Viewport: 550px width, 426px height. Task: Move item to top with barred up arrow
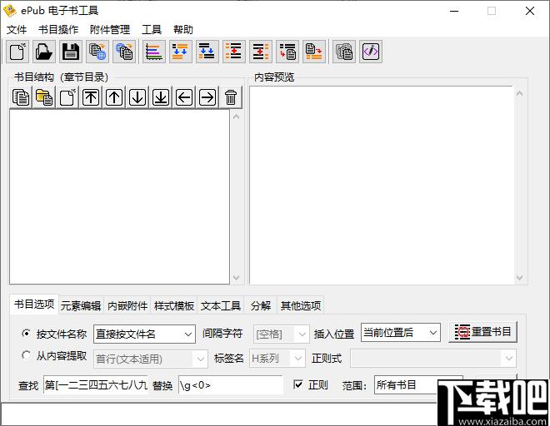click(x=91, y=97)
